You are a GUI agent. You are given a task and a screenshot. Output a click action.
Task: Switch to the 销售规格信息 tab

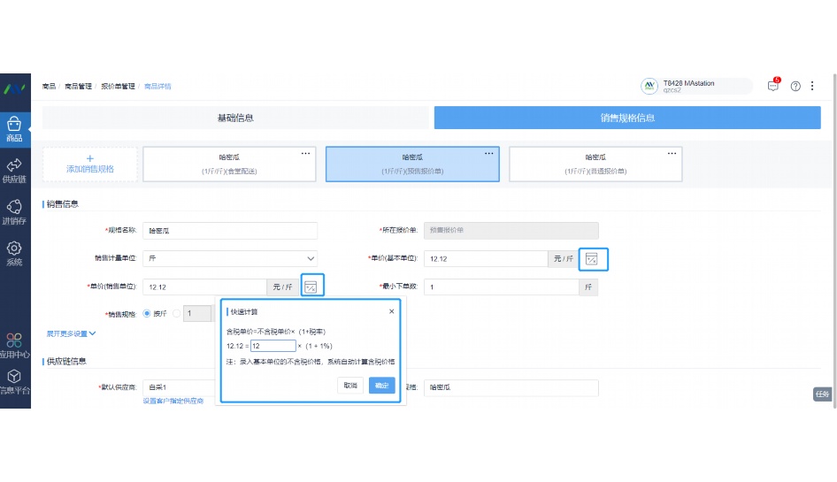[626, 118]
